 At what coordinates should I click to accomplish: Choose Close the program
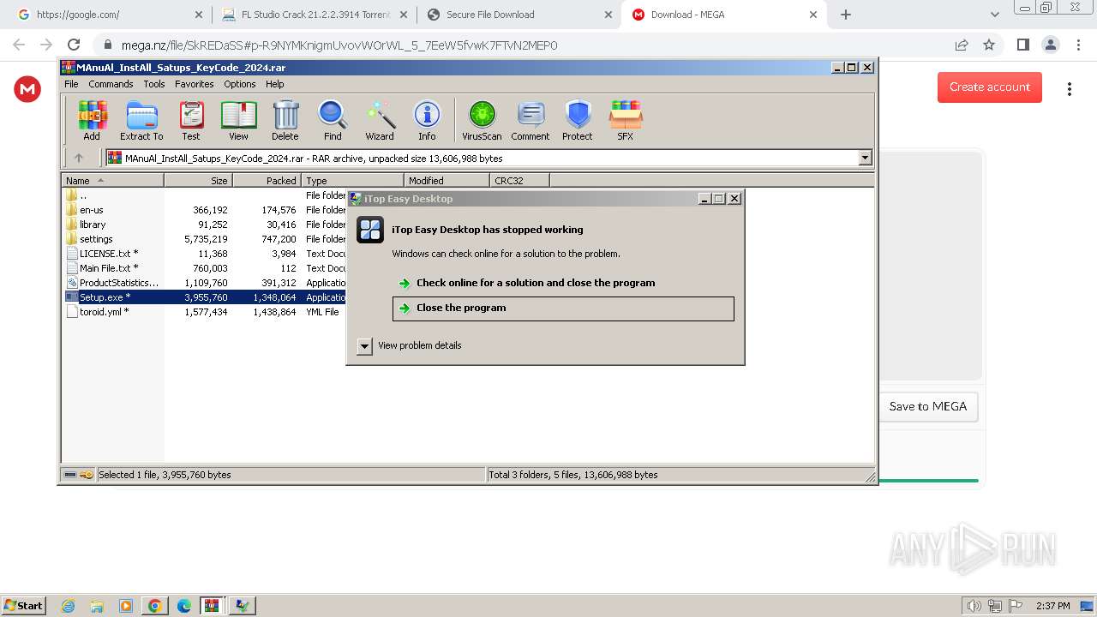(x=563, y=308)
